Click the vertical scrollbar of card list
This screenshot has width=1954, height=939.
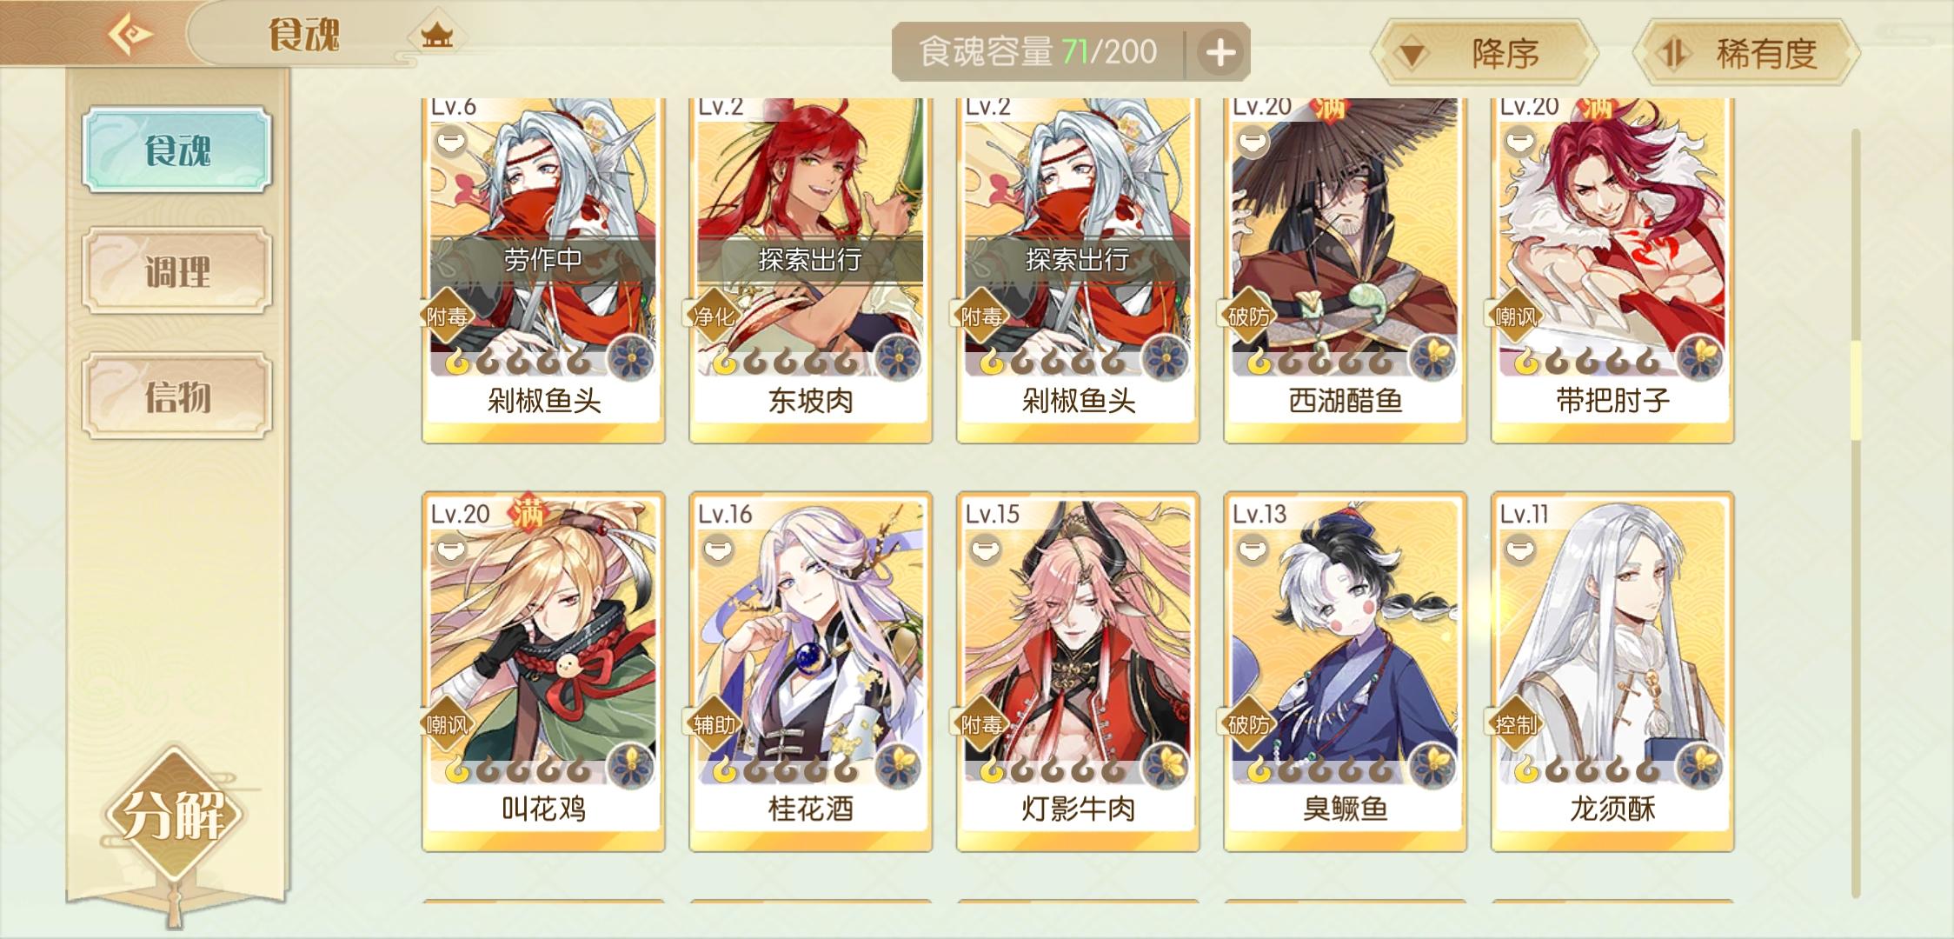pyautogui.click(x=1856, y=513)
